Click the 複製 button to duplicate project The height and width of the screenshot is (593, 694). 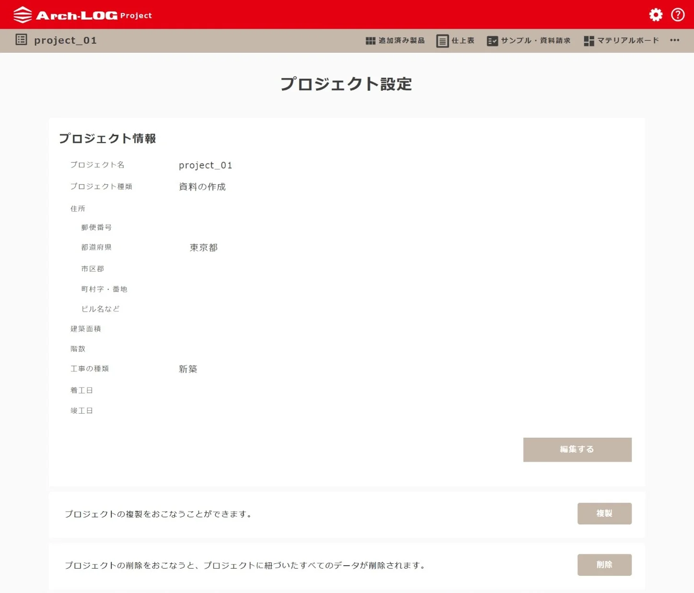pyautogui.click(x=604, y=513)
